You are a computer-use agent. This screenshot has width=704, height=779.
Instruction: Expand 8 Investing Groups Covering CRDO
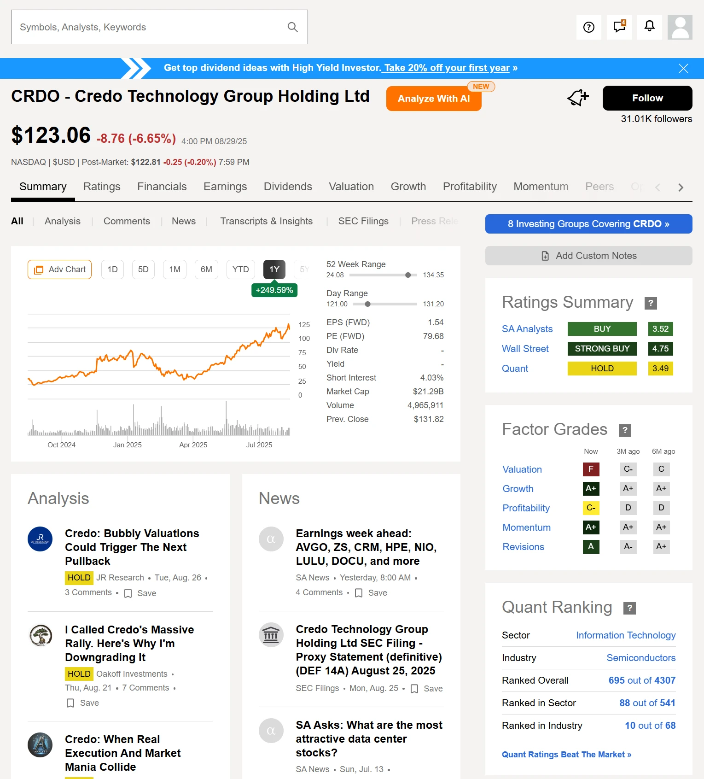pyautogui.click(x=588, y=224)
